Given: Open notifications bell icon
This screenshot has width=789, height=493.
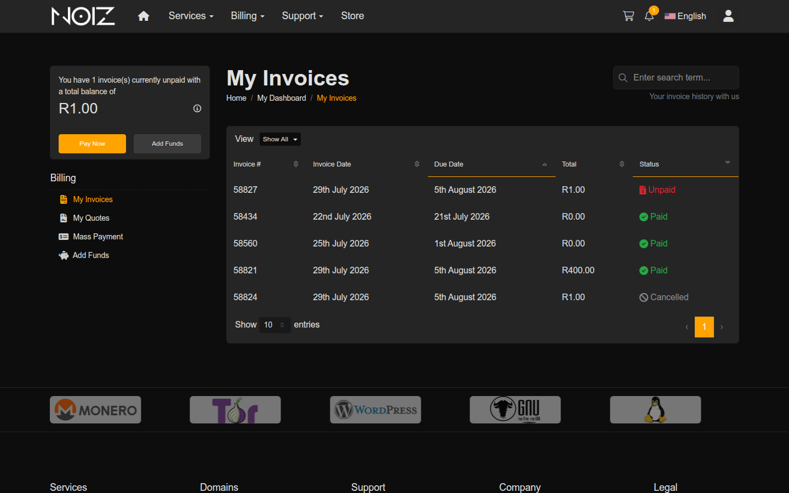Looking at the screenshot, I should 649,16.
